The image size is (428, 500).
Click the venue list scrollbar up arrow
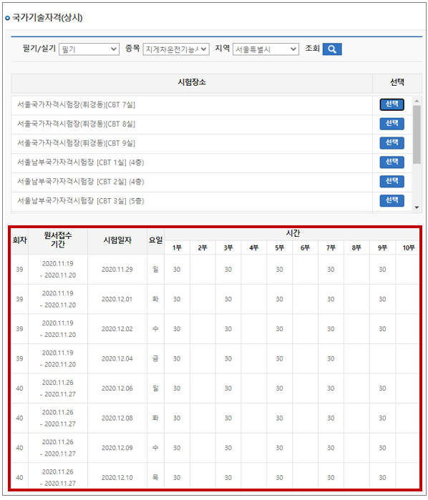point(417,101)
